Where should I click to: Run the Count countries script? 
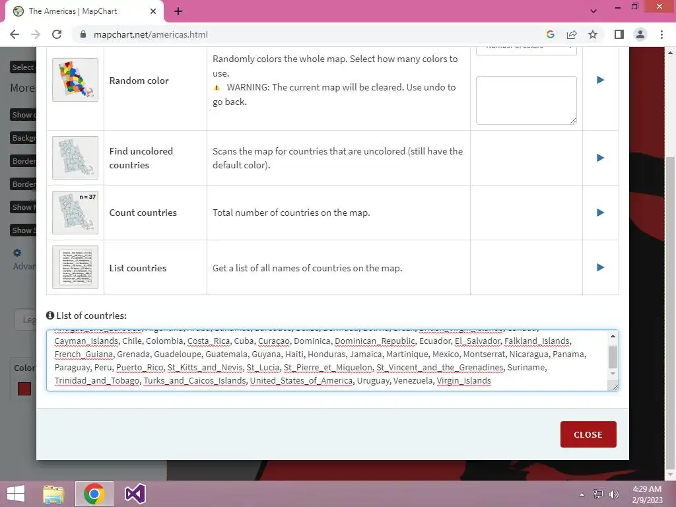600,213
